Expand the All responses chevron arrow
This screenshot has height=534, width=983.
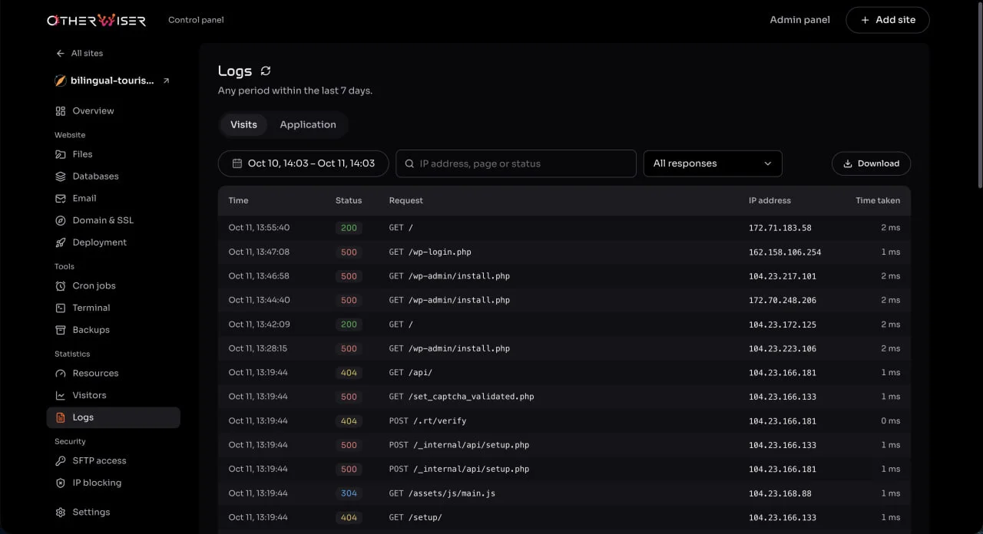tap(768, 163)
